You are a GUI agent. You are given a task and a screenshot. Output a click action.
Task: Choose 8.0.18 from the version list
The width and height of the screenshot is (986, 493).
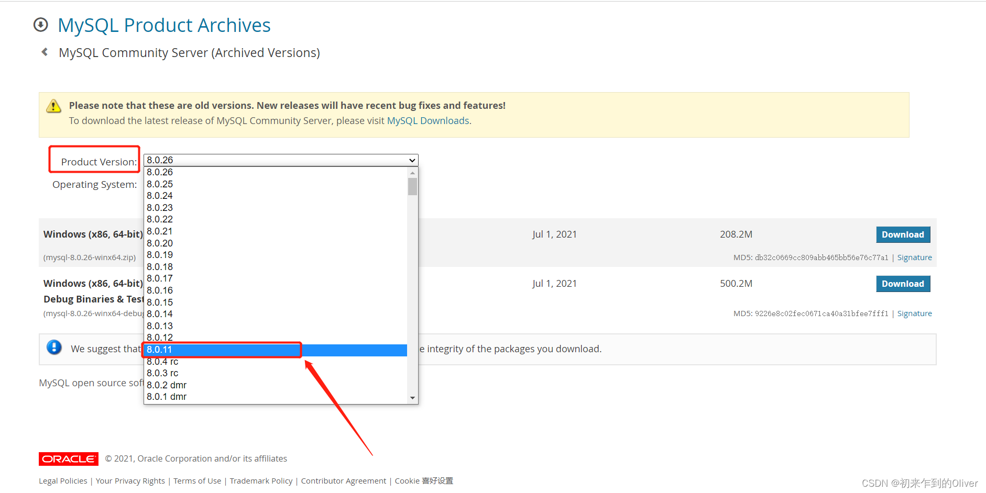(276, 267)
